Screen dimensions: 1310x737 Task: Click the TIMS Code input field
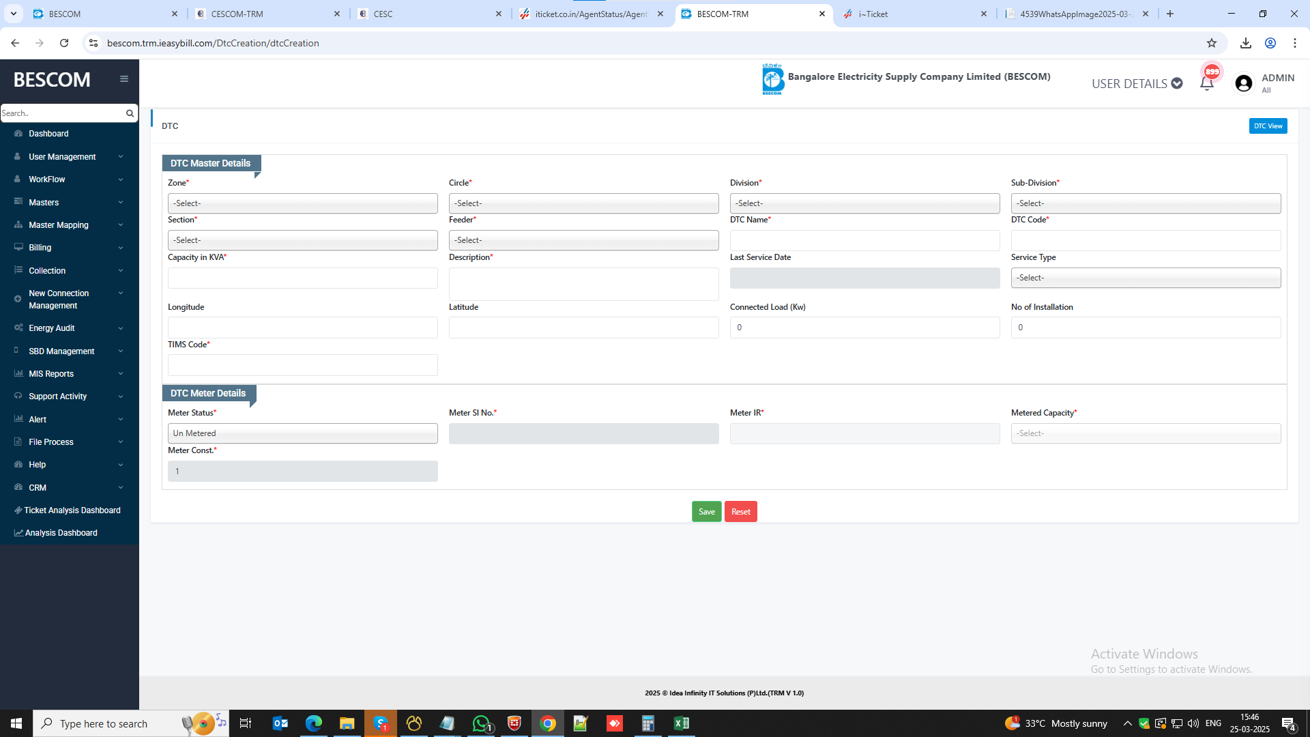click(x=303, y=365)
